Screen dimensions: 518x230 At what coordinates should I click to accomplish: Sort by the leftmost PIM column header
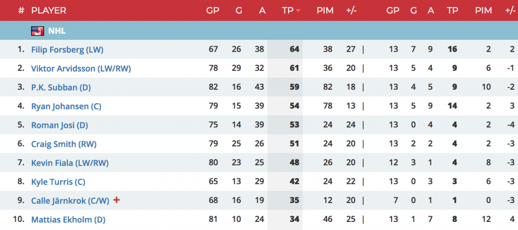[324, 10]
